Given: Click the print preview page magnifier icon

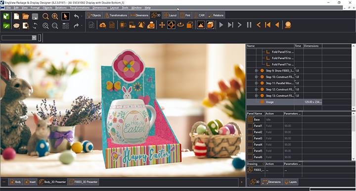Looking at the screenshot, I should (26, 26).
